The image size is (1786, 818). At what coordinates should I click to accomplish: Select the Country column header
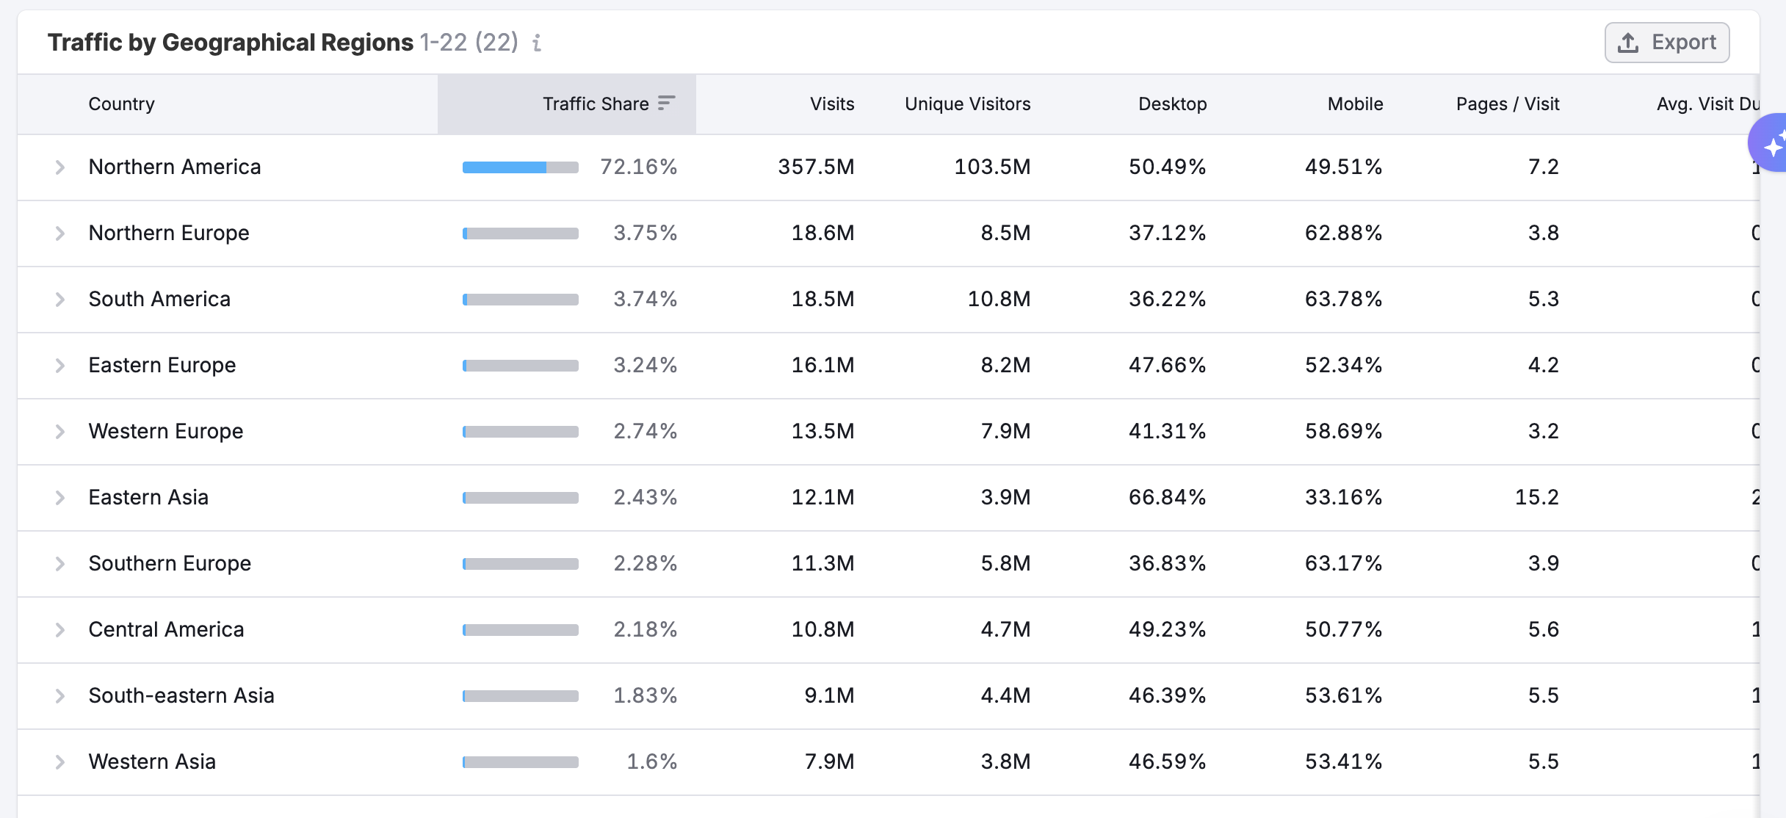pos(121,104)
